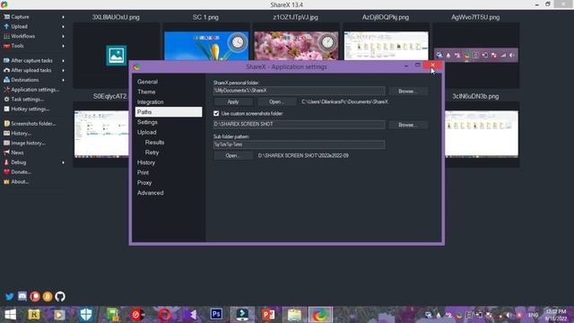Click the Sub folder pattern field
The image size is (574, 323).
(x=299, y=144)
